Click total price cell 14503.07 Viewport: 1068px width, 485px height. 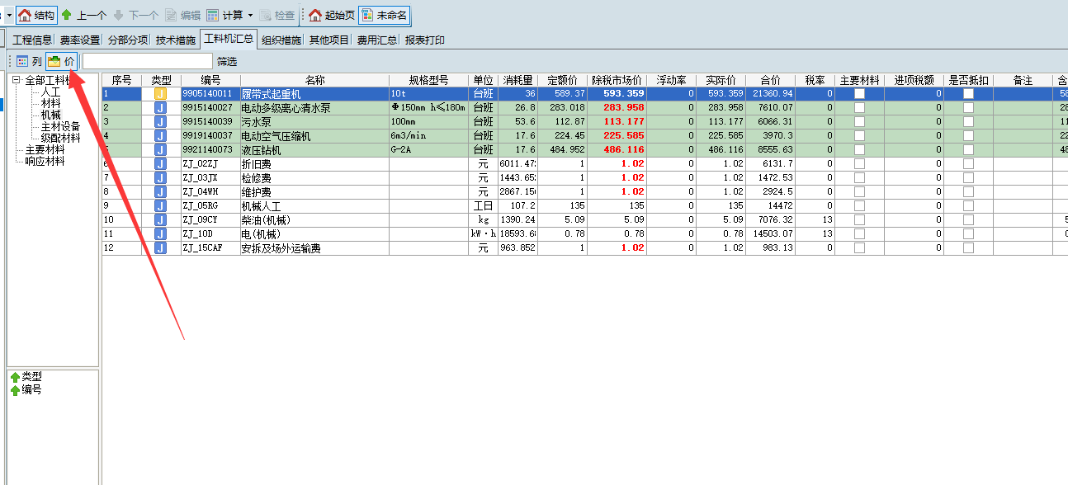click(x=770, y=234)
